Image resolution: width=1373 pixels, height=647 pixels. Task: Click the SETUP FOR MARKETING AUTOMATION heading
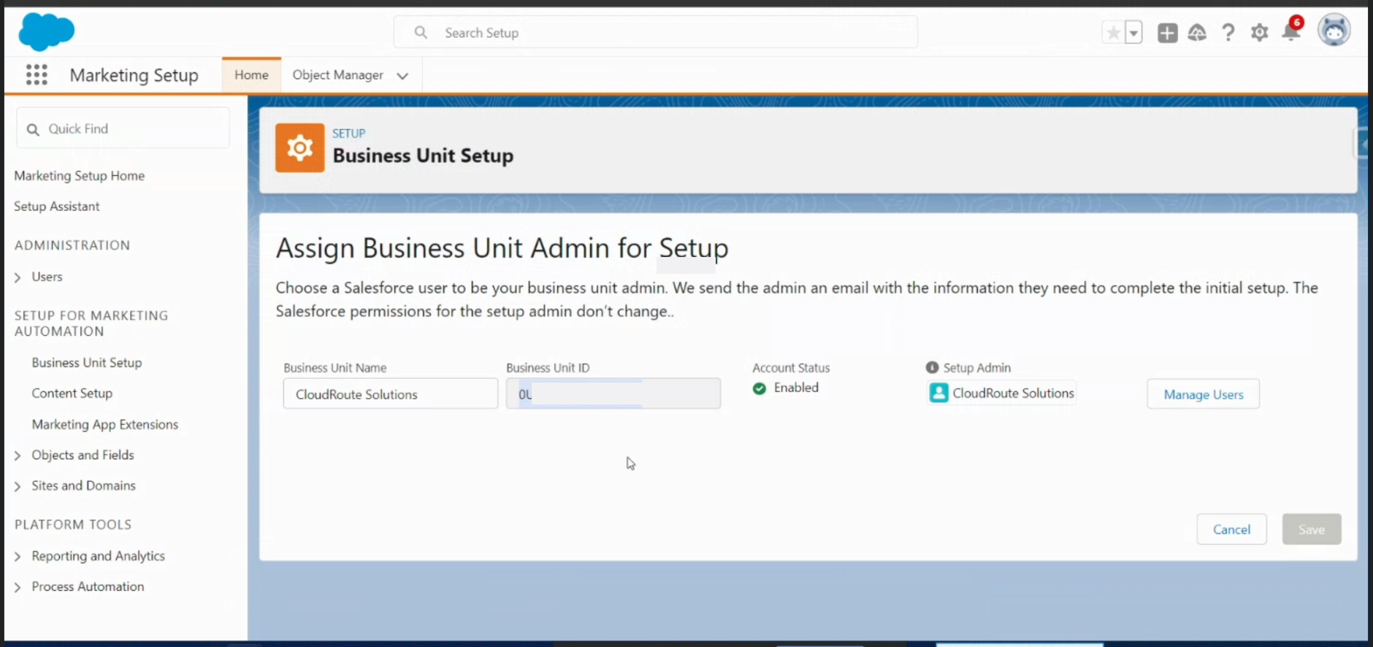pos(91,323)
